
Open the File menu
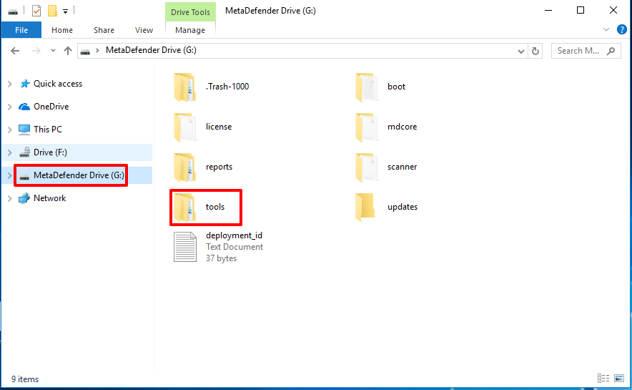(x=21, y=30)
